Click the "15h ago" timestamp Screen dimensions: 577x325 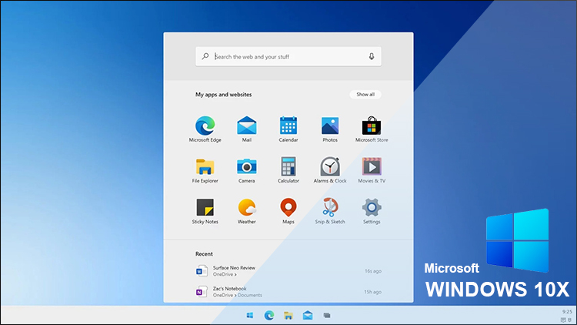pyautogui.click(x=373, y=291)
